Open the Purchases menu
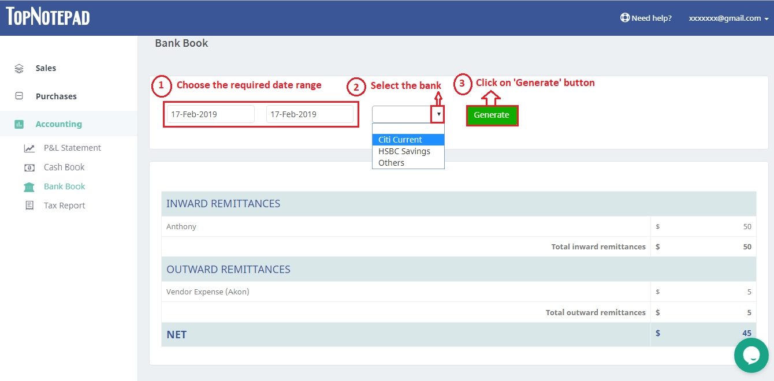 pos(56,96)
